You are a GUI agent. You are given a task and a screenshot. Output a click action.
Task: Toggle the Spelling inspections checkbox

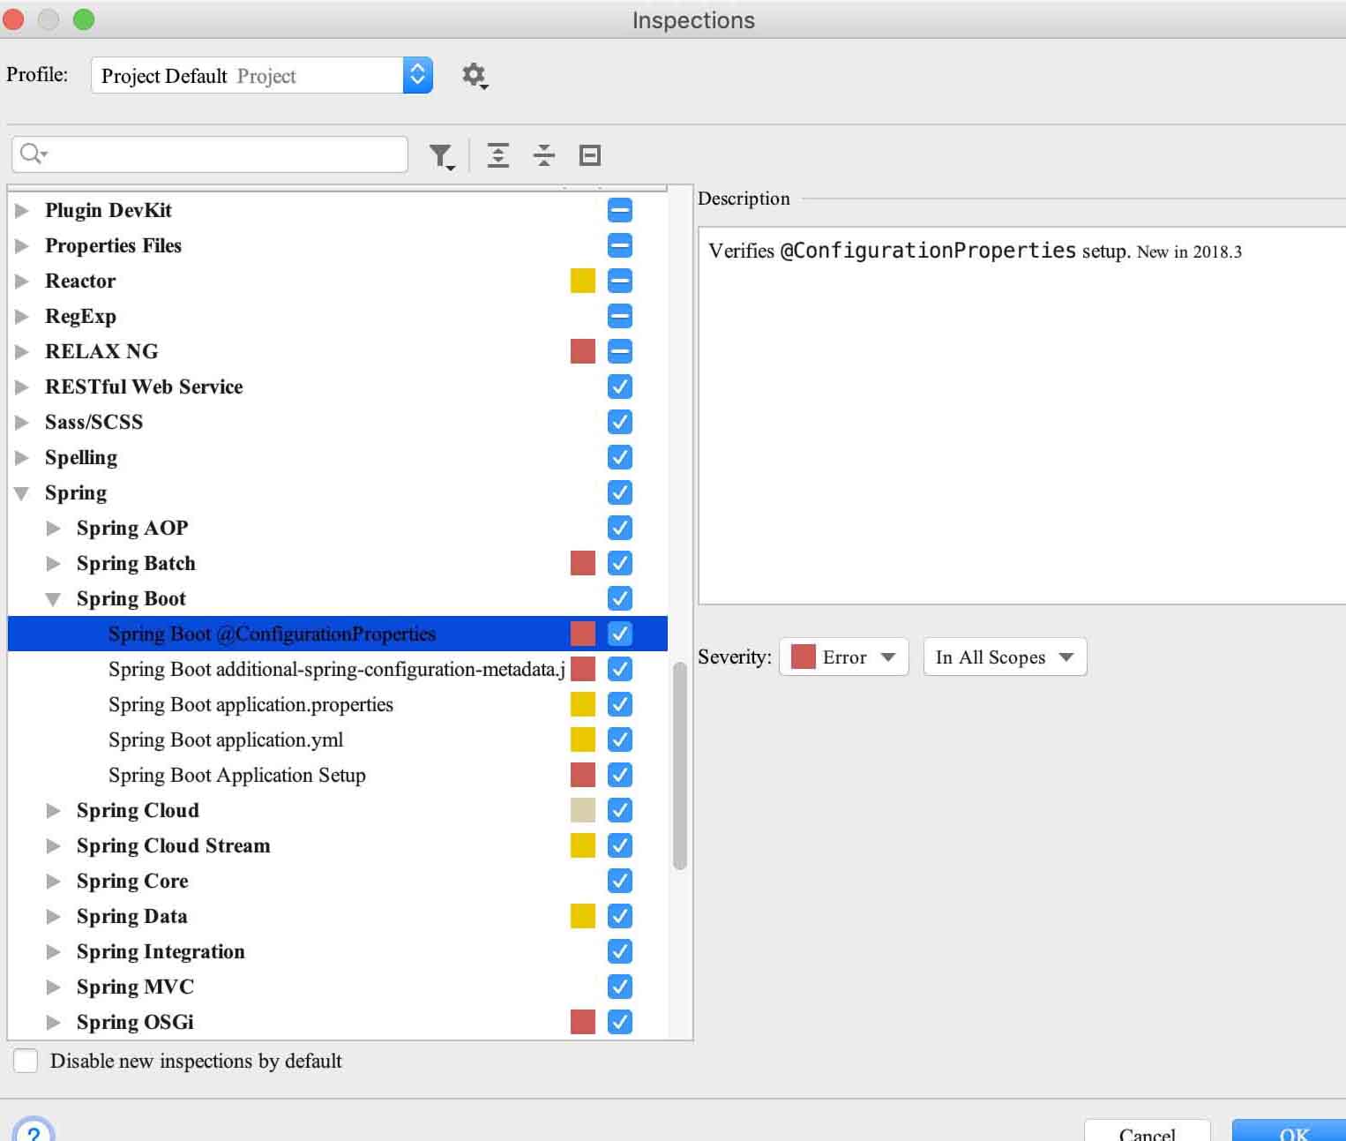coord(619,457)
